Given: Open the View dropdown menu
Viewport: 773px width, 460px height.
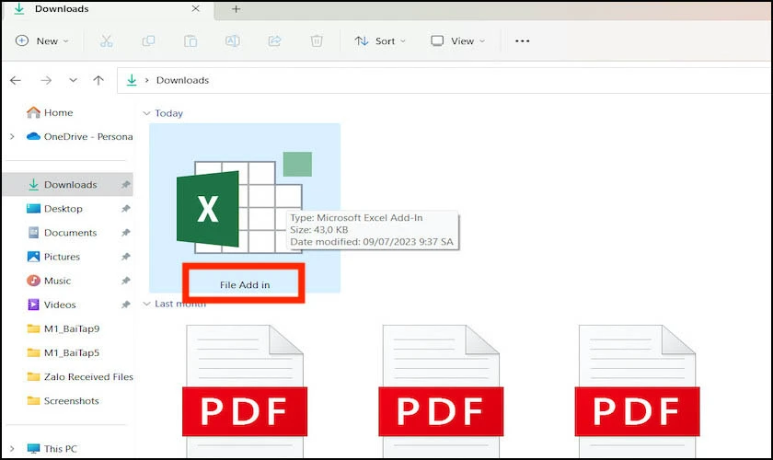Looking at the screenshot, I should click(x=458, y=40).
